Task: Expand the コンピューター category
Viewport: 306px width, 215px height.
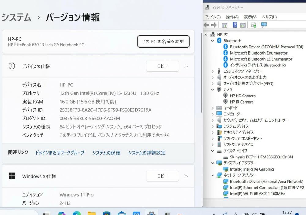Action: click(x=213, y=114)
